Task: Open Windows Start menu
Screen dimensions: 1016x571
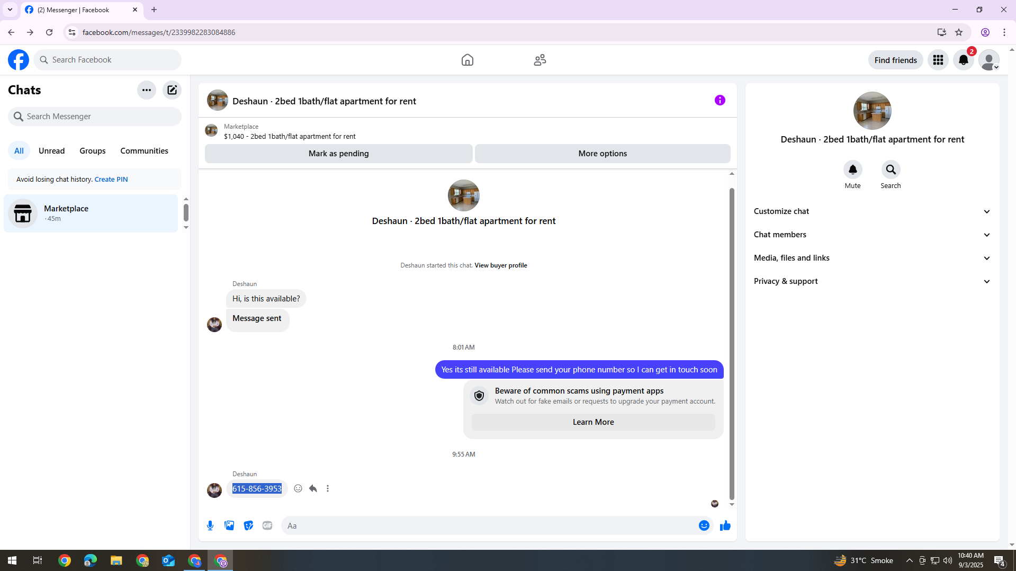Action: coord(12,560)
